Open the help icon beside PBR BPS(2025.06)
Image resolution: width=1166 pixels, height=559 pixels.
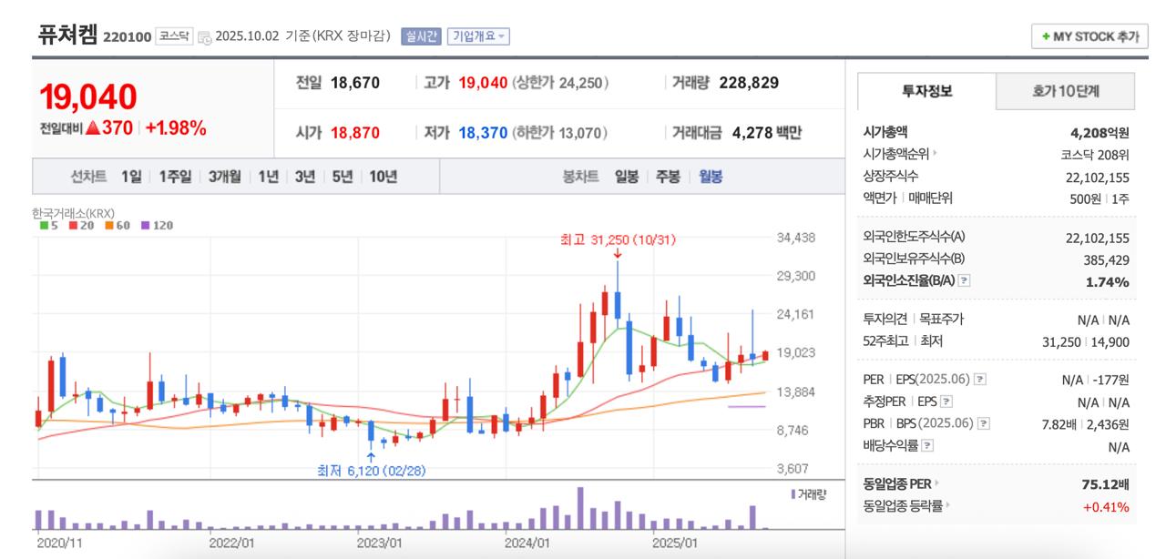click(x=983, y=423)
